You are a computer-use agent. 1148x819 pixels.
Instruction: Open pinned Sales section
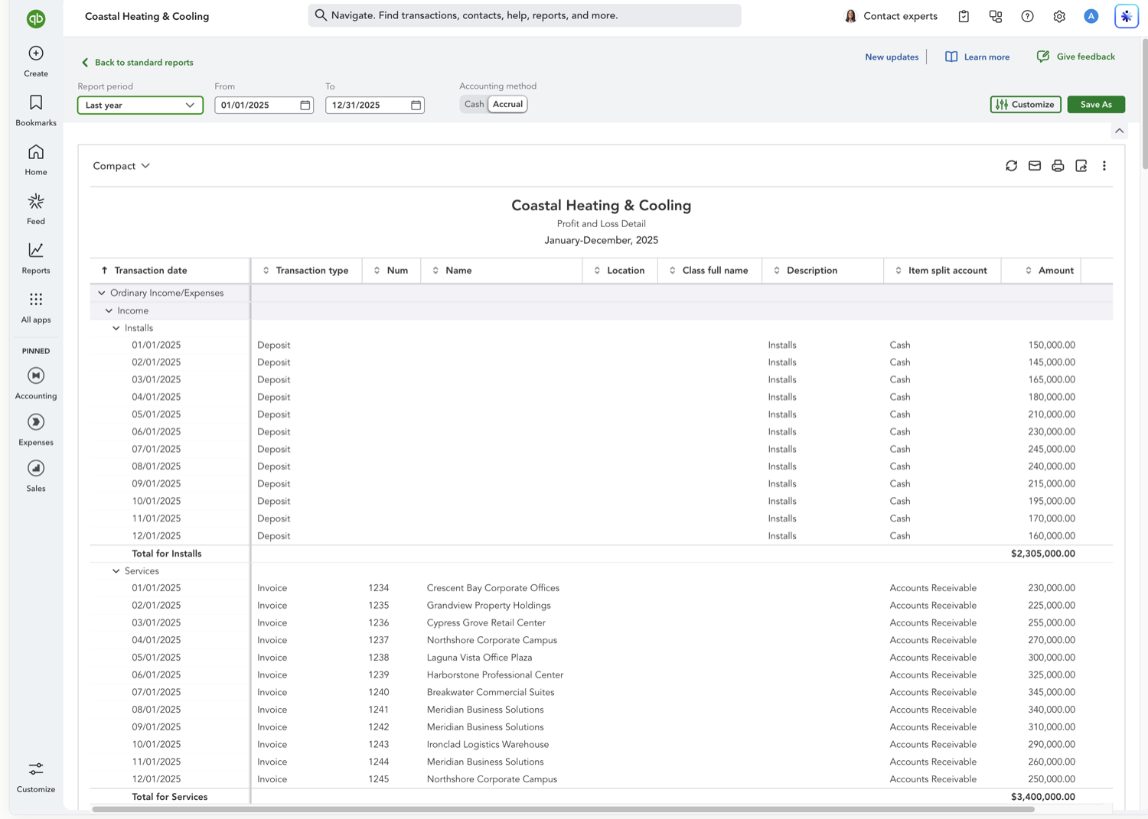pyautogui.click(x=36, y=476)
